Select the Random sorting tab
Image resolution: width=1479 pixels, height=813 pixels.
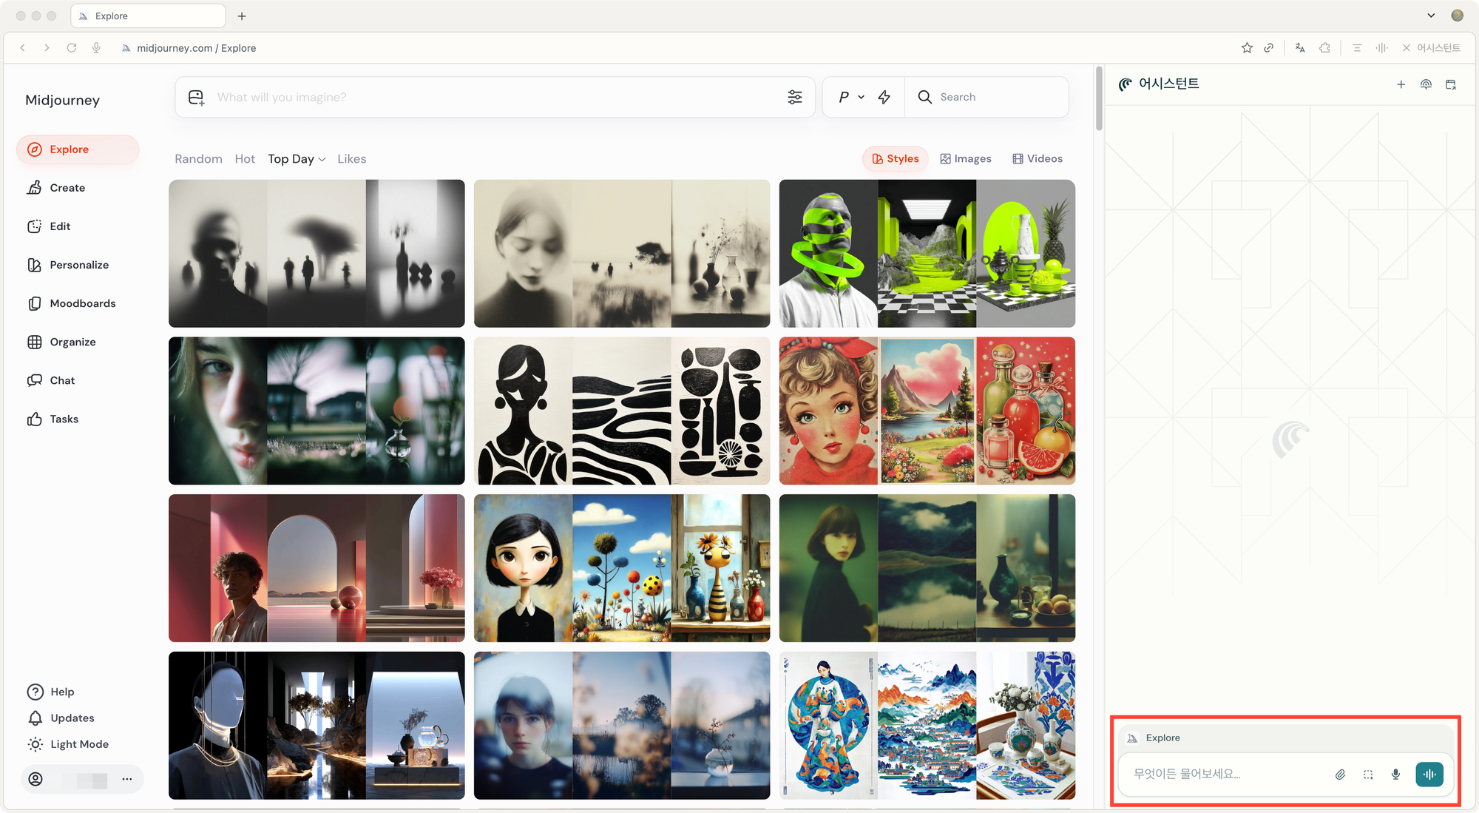point(198,159)
